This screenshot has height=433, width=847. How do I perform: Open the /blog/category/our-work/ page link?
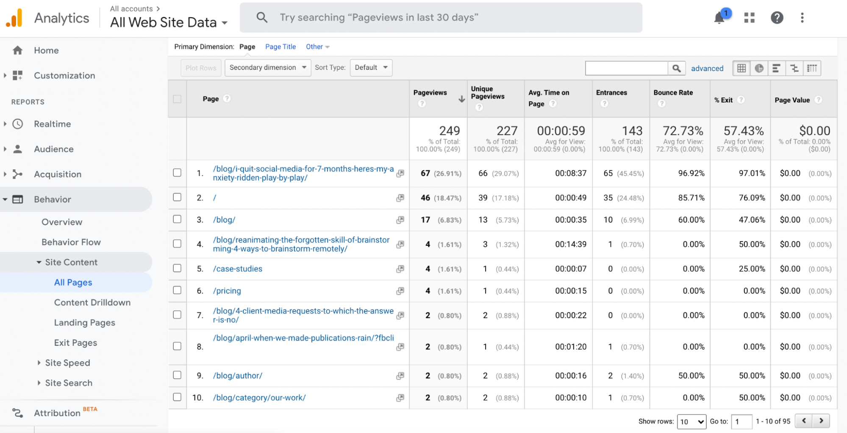tap(259, 398)
